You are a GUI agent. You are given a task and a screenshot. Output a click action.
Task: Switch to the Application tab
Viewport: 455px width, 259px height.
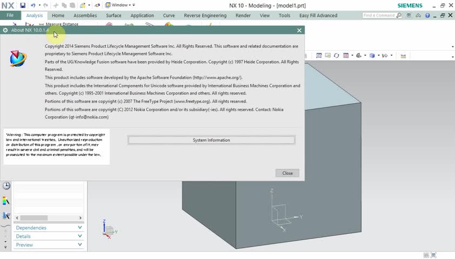[142, 15]
